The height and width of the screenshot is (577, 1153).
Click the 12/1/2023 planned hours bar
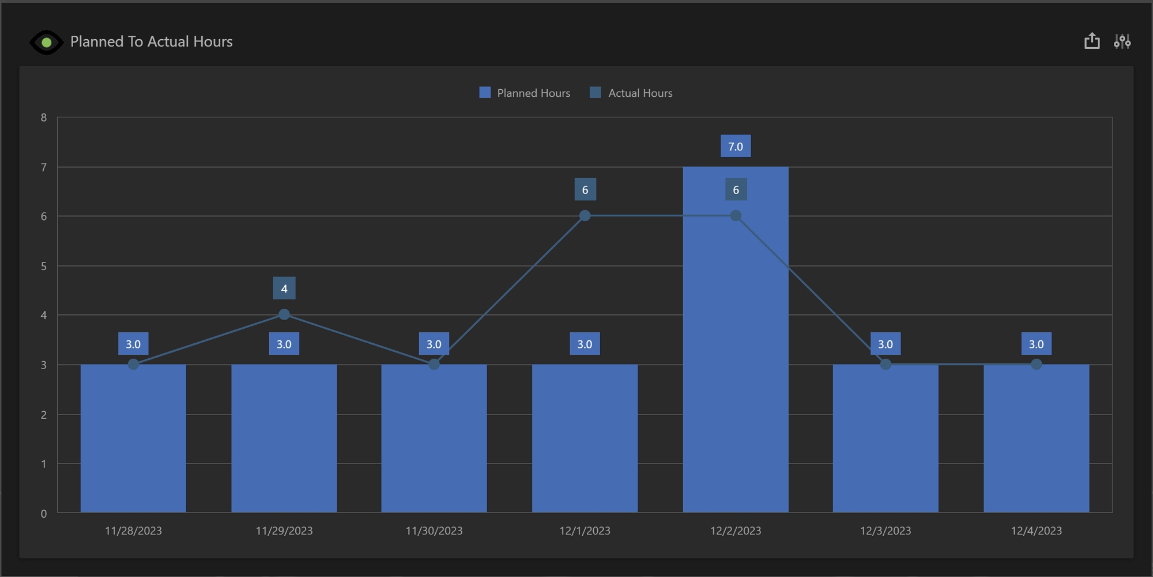585,438
